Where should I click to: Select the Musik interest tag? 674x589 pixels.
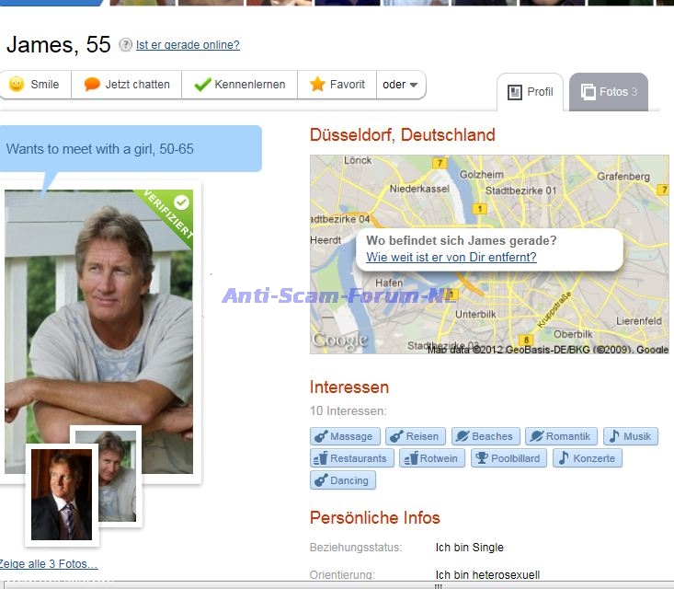(x=631, y=436)
